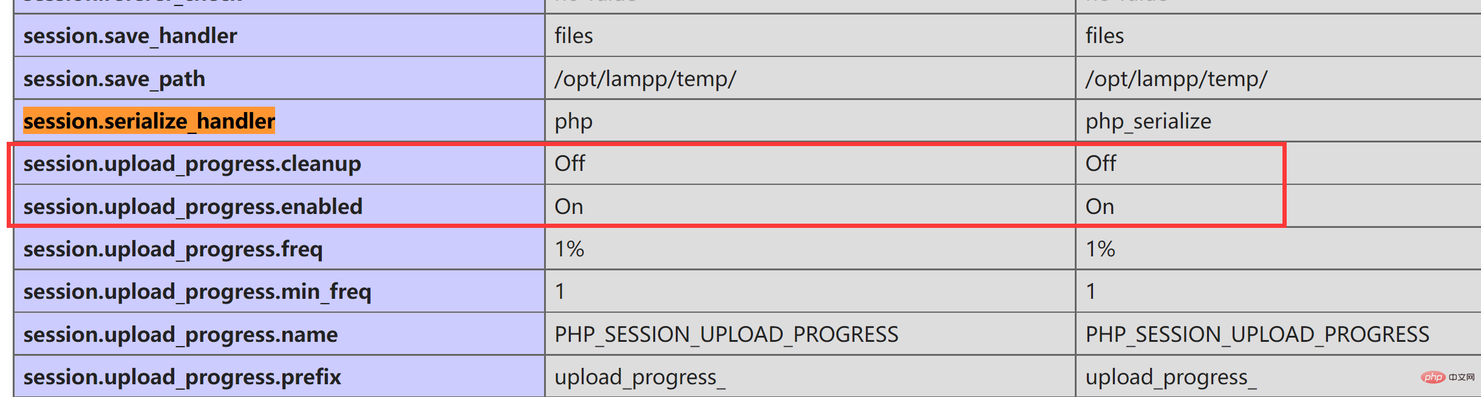Click the highlighted session.serialize_handler label
The width and height of the screenshot is (1481, 397).
(x=149, y=121)
